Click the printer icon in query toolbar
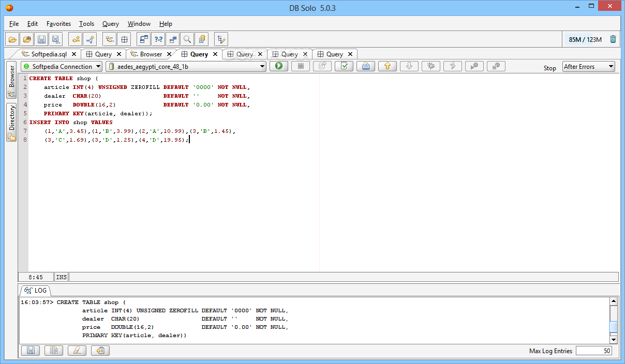 (x=365, y=66)
